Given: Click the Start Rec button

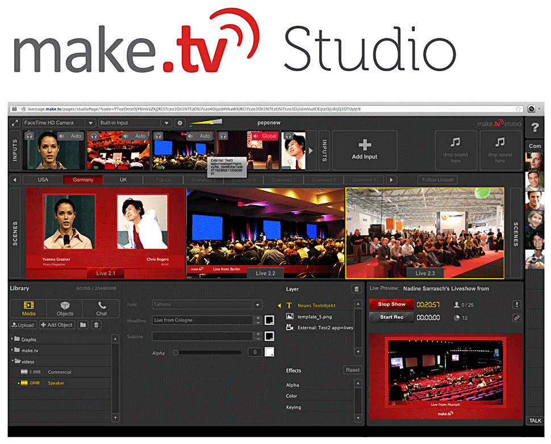Looking at the screenshot, I should (391, 318).
